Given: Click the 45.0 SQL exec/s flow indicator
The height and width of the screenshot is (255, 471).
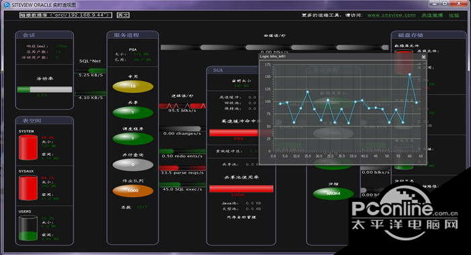Looking at the screenshot, I should [182, 184].
